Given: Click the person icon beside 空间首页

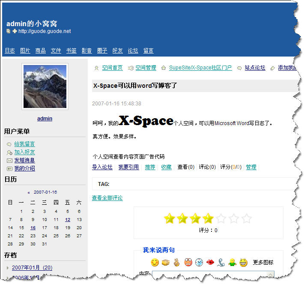Looking at the screenshot, I should tap(96, 68).
